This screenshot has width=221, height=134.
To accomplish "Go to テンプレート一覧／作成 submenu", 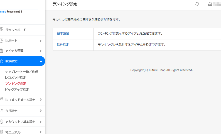I will (21, 72).
